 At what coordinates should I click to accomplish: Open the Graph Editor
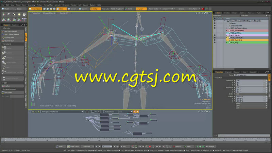tap(73, 147)
